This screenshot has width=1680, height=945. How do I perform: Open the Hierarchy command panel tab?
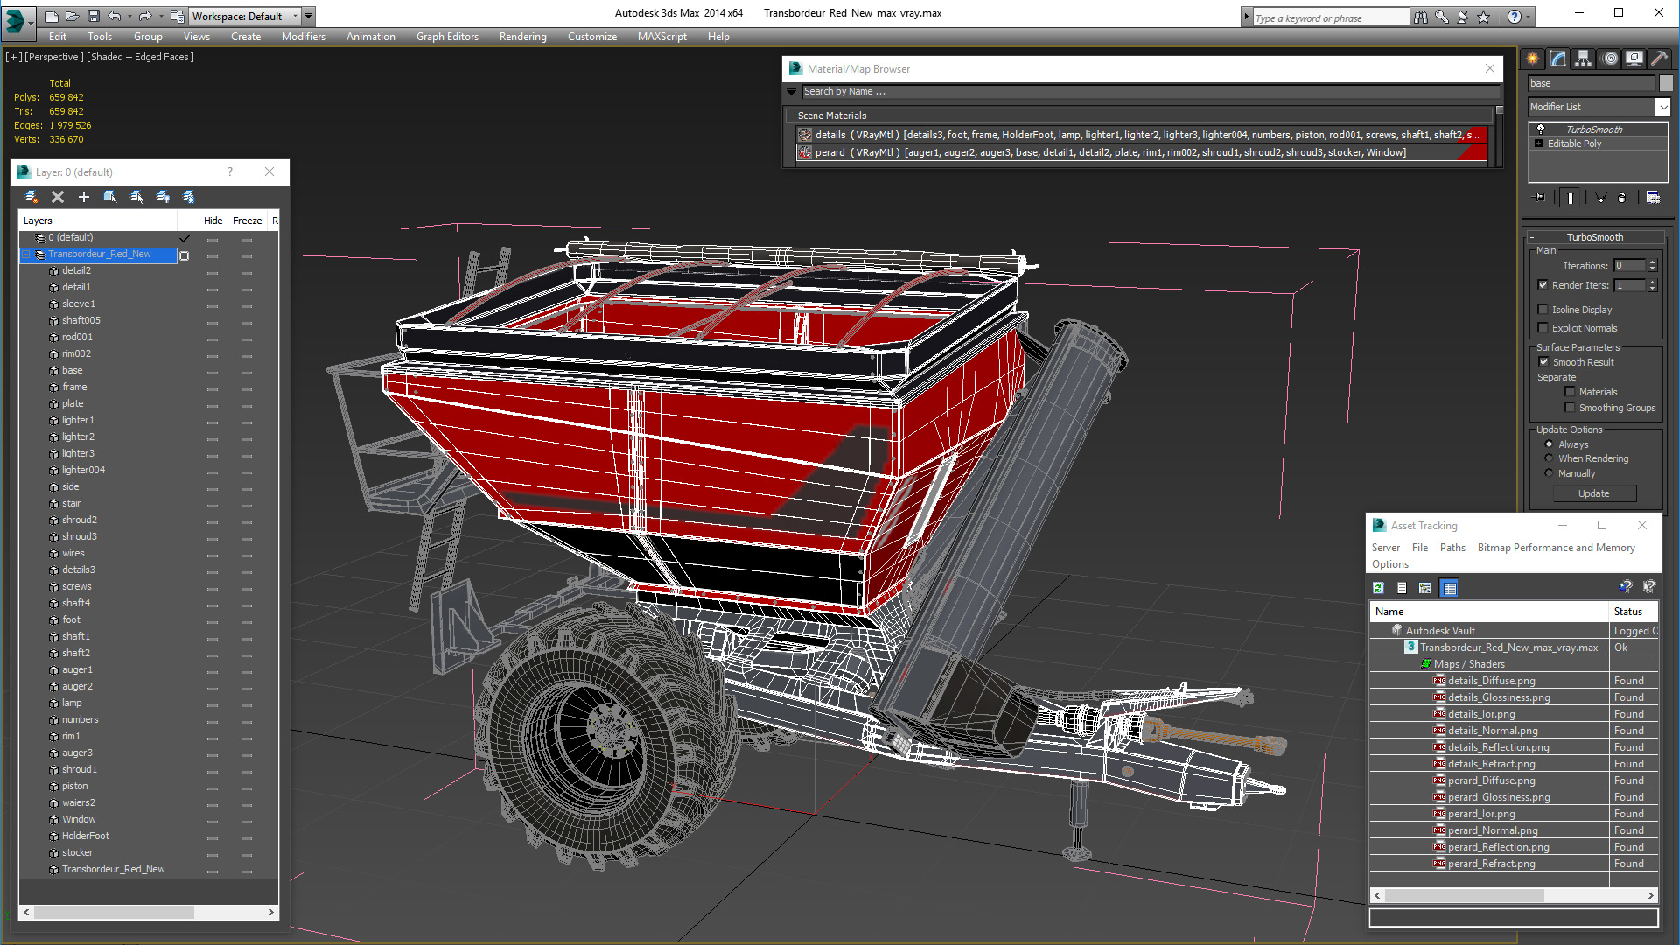tap(1583, 59)
